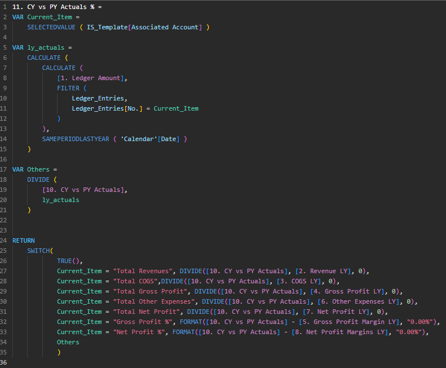This screenshot has height=368, width=446.
Task: Click the 'Ledger_Entries,' table name on line 10
Action: (99, 98)
